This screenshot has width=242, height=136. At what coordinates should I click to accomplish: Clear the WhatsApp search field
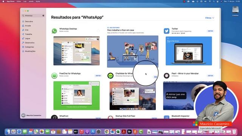(x=43, y=15)
